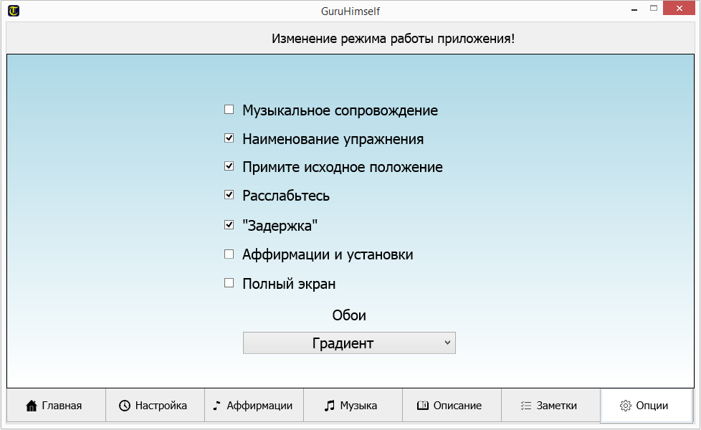Open the Описание tab
Image resolution: width=701 pixels, height=430 pixels.
tap(452, 406)
